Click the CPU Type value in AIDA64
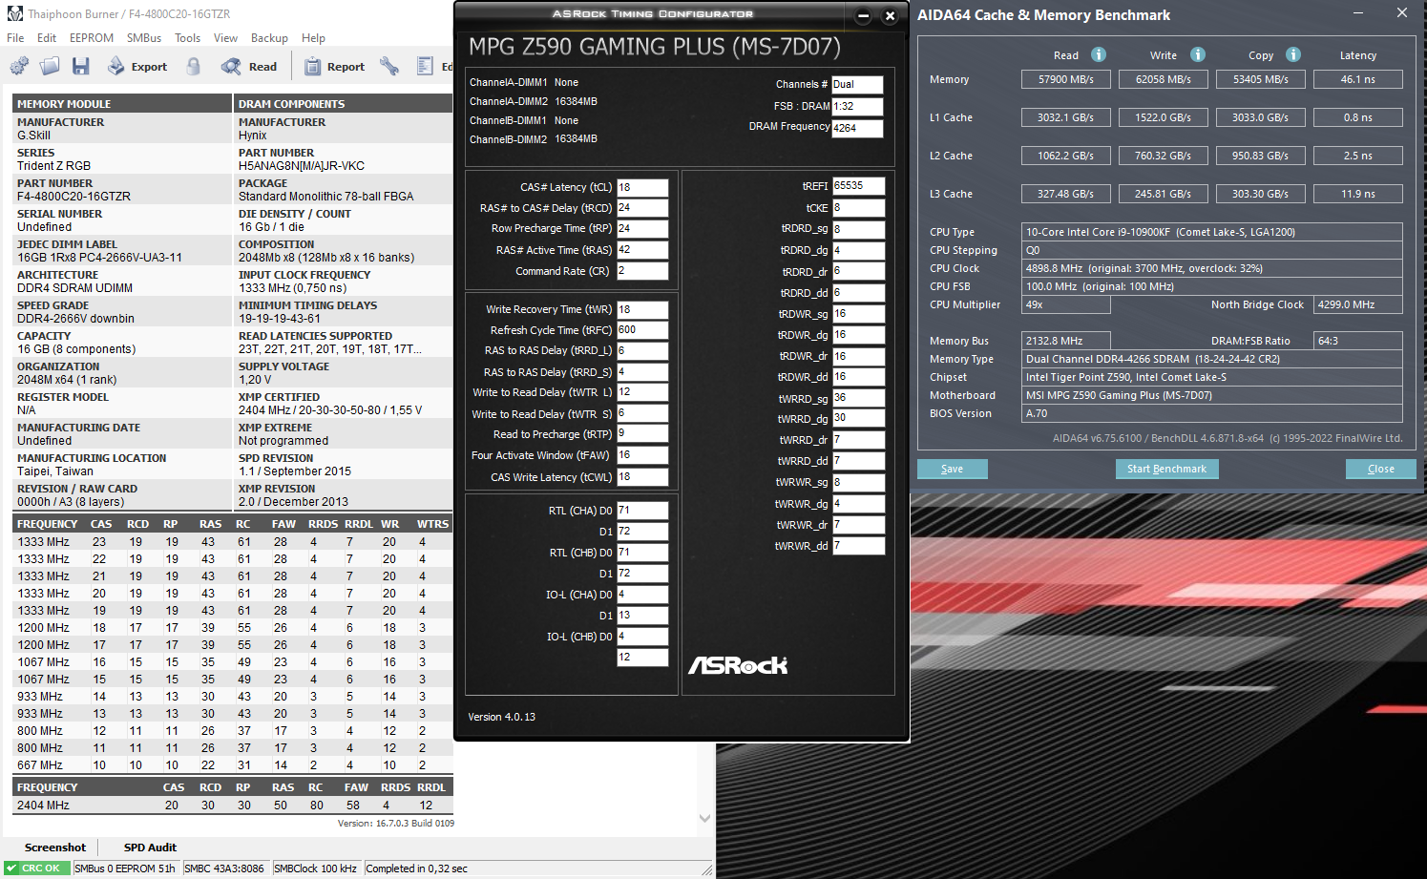 (x=1212, y=232)
